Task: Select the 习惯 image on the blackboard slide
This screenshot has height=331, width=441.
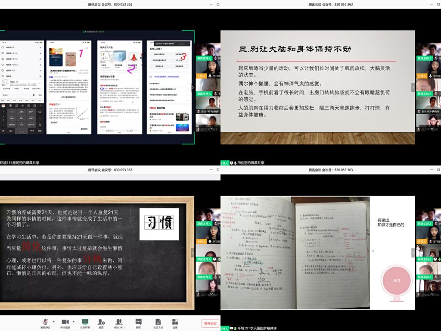Action: pos(159,224)
